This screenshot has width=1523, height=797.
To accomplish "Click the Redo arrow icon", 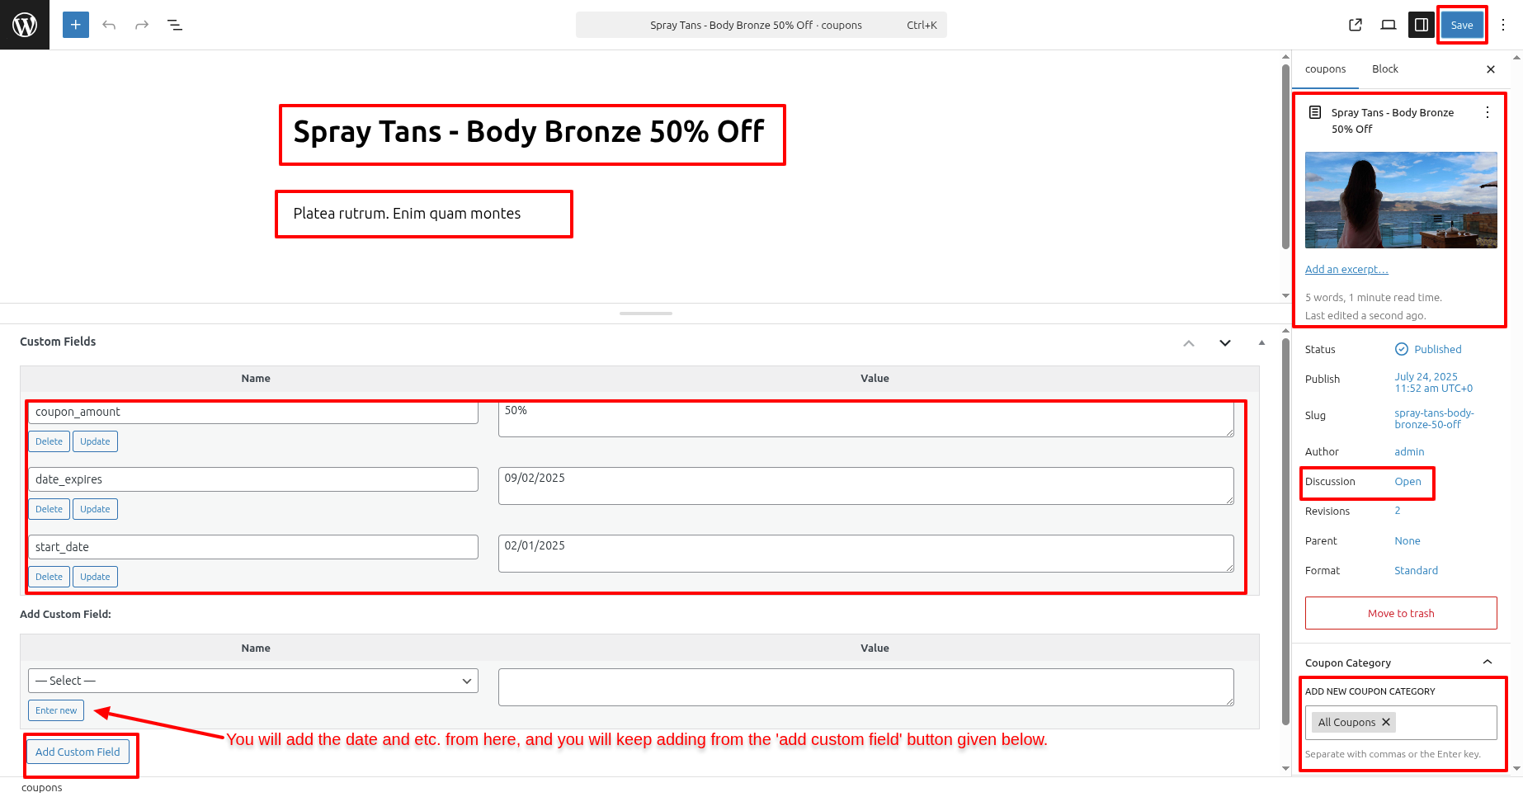I will click(142, 25).
